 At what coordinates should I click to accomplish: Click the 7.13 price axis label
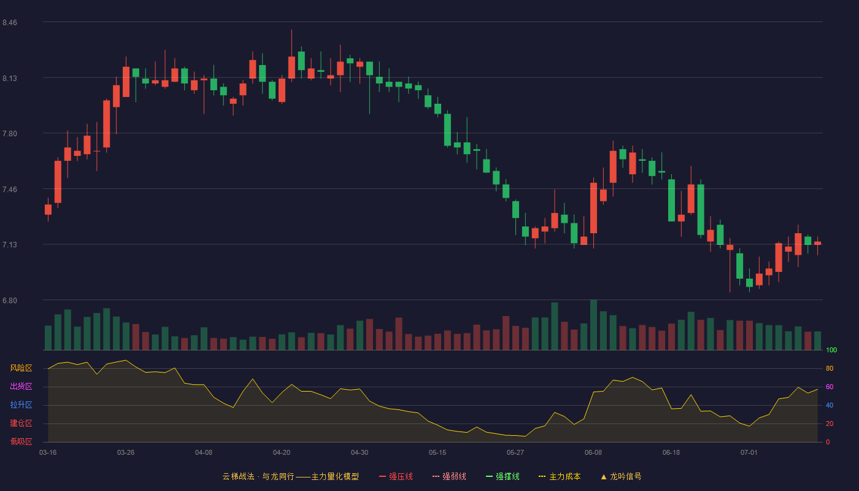click(x=10, y=245)
